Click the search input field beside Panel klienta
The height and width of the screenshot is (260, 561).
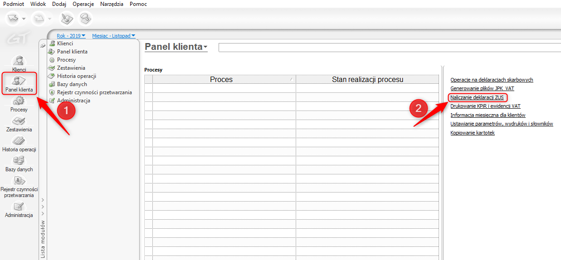click(390, 48)
